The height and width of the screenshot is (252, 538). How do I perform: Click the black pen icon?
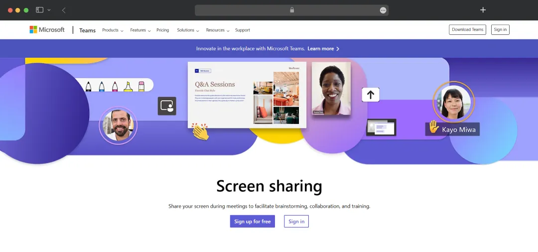point(88,86)
